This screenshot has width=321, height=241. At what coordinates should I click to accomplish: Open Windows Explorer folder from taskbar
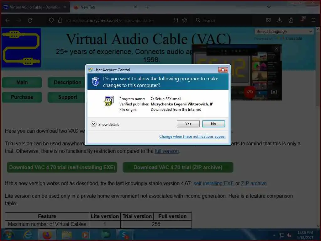[x=66, y=235]
